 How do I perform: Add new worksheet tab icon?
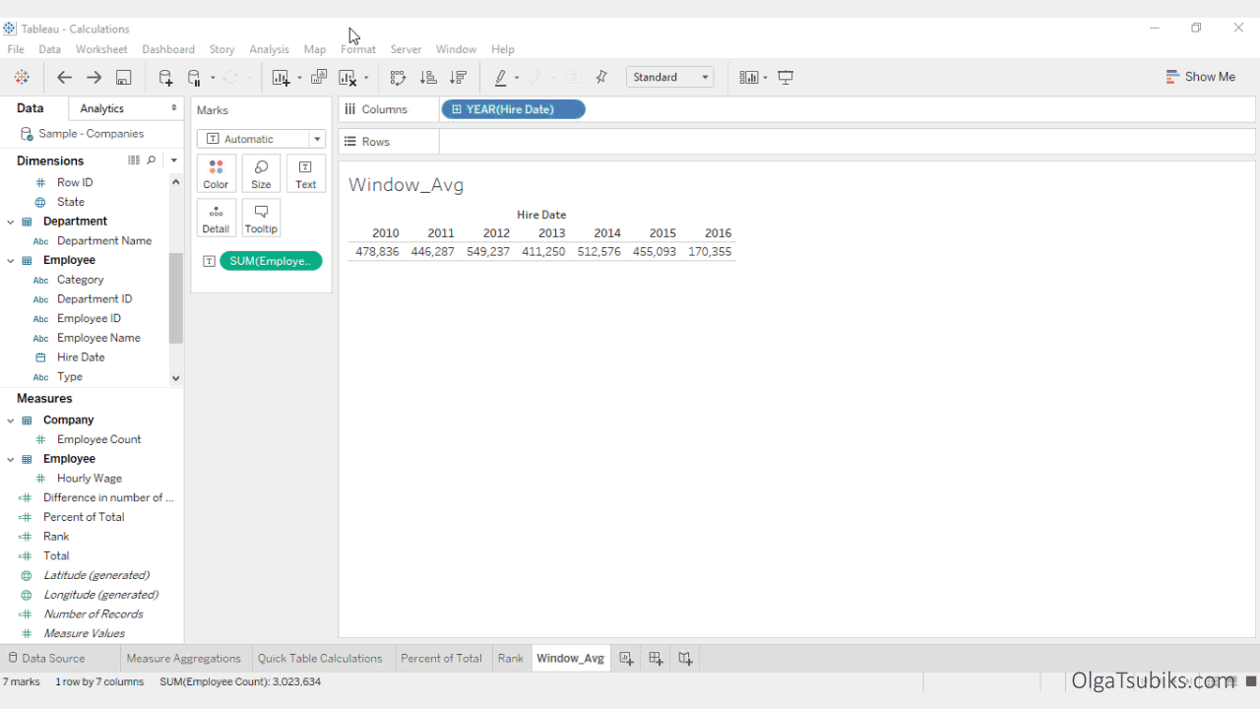626,659
